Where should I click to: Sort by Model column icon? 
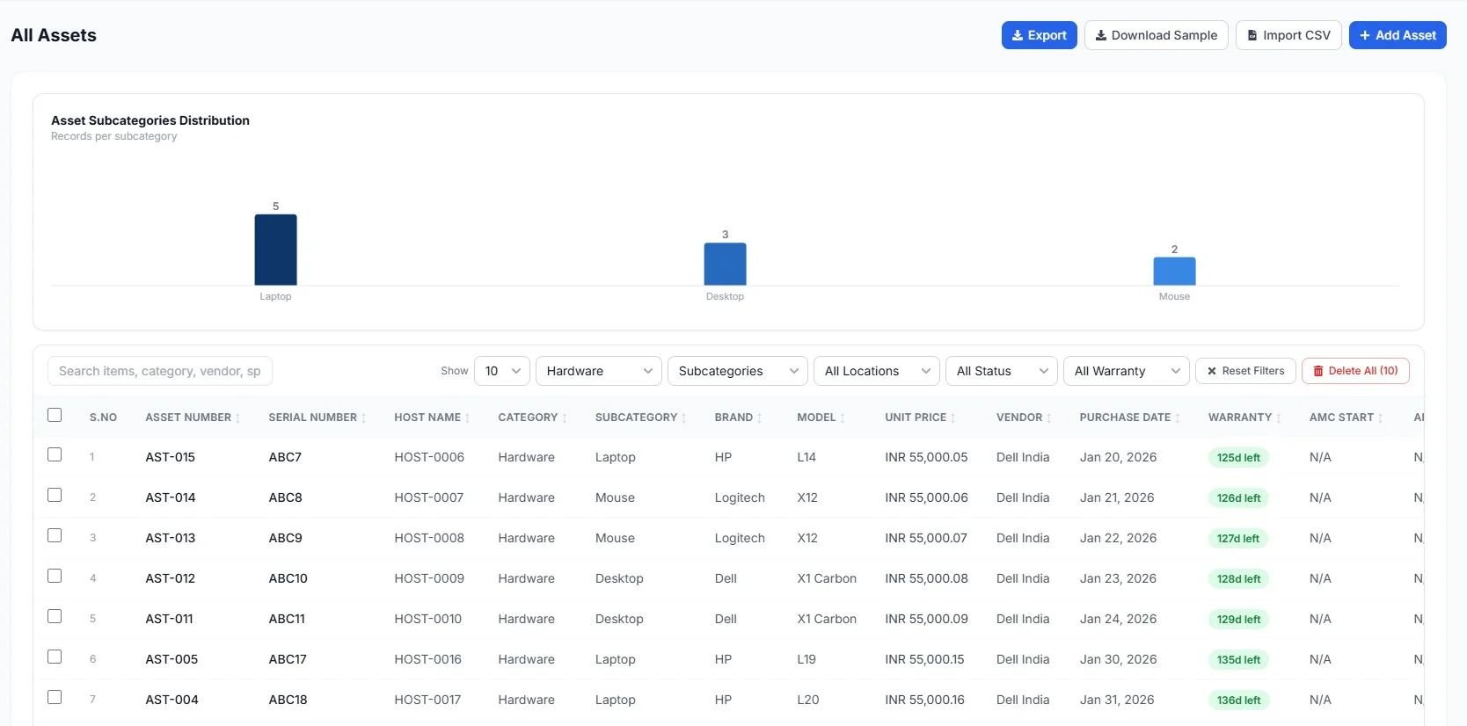click(x=843, y=418)
